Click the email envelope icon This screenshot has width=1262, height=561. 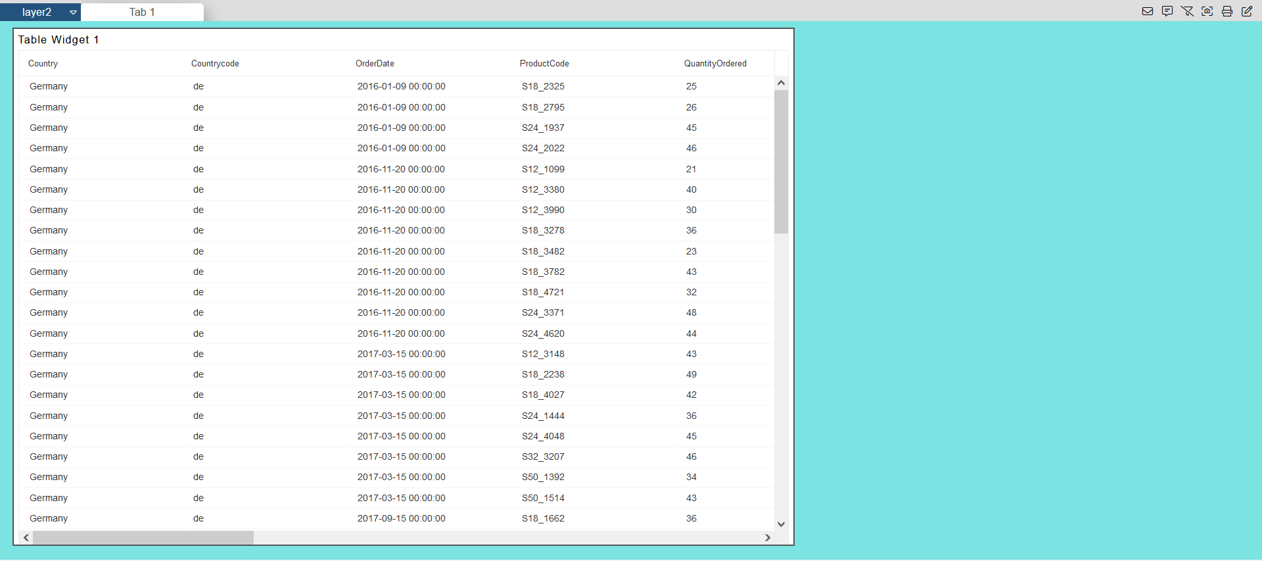click(x=1148, y=11)
